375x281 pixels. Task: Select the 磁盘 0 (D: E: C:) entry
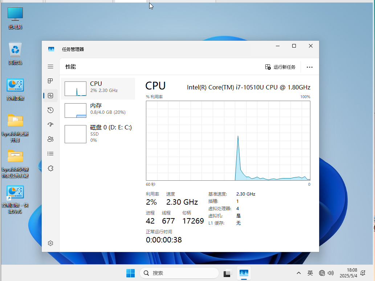pos(98,134)
